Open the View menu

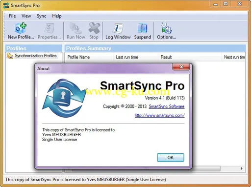[x=26, y=16]
